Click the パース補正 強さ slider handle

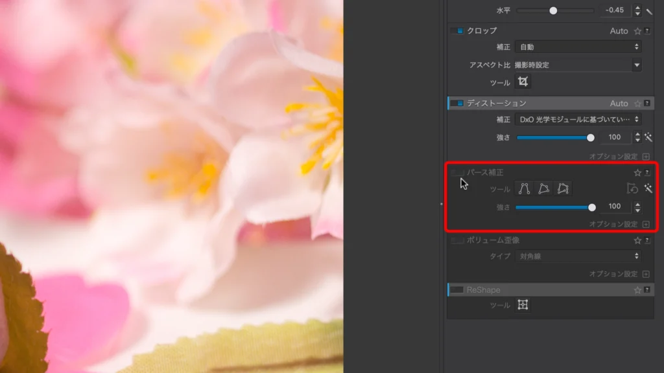tap(591, 207)
